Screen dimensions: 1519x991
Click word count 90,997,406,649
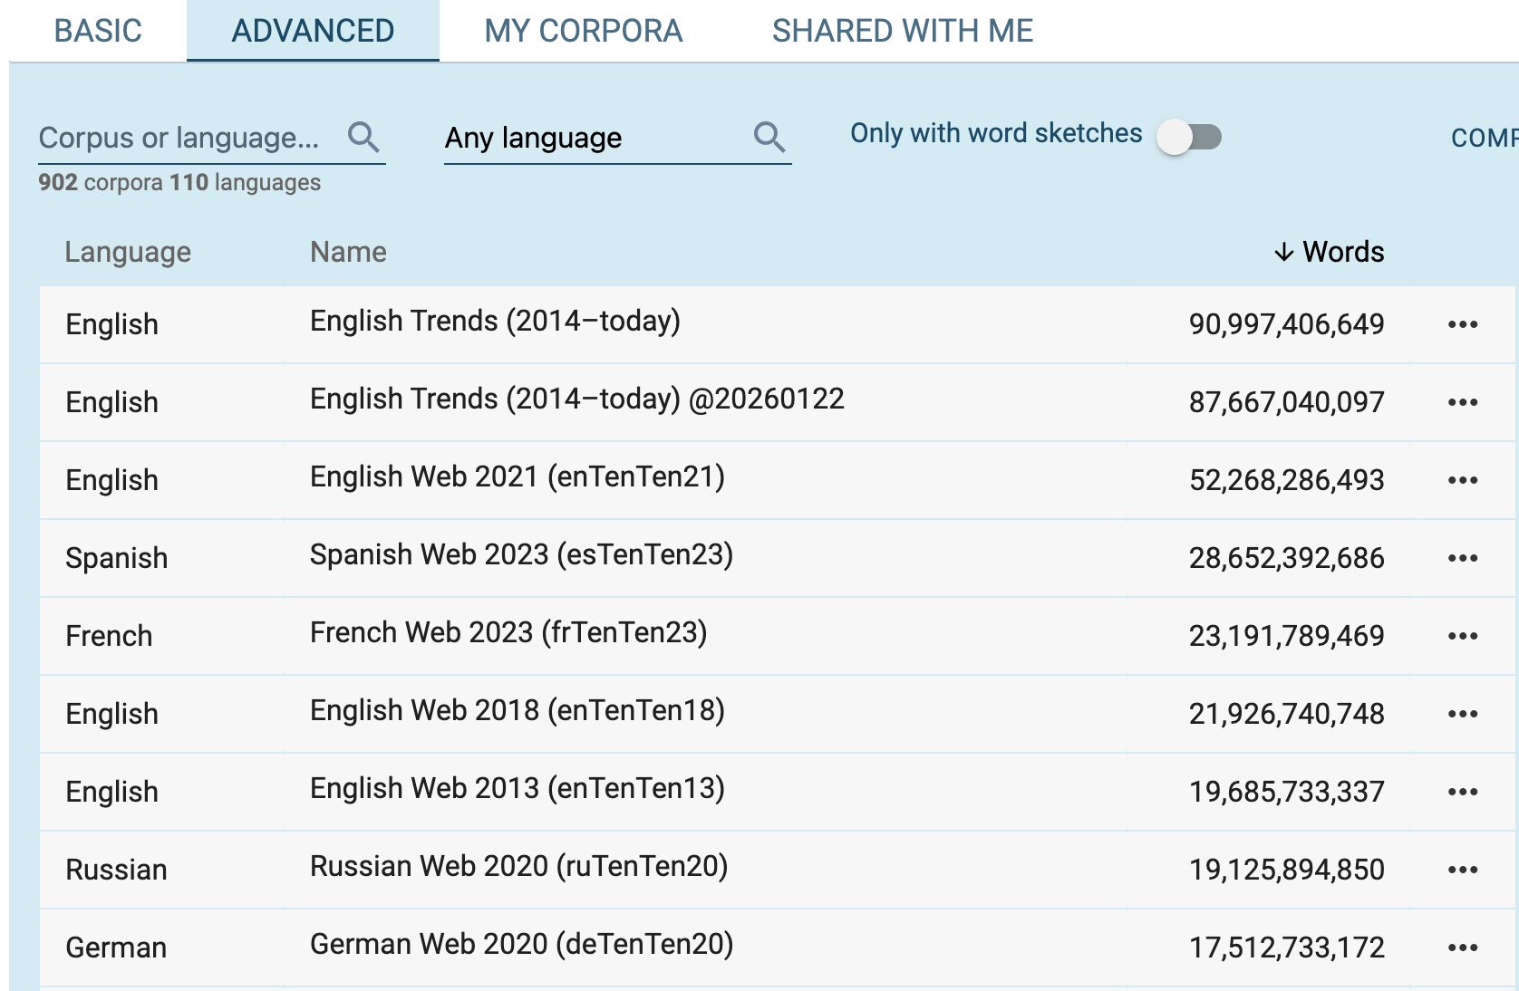tap(1286, 324)
